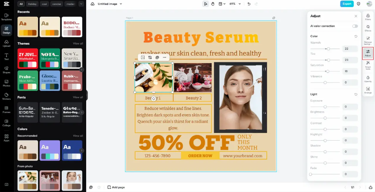
Task: Select the ZY JOVI theme thumbnail
Action: tap(28, 59)
